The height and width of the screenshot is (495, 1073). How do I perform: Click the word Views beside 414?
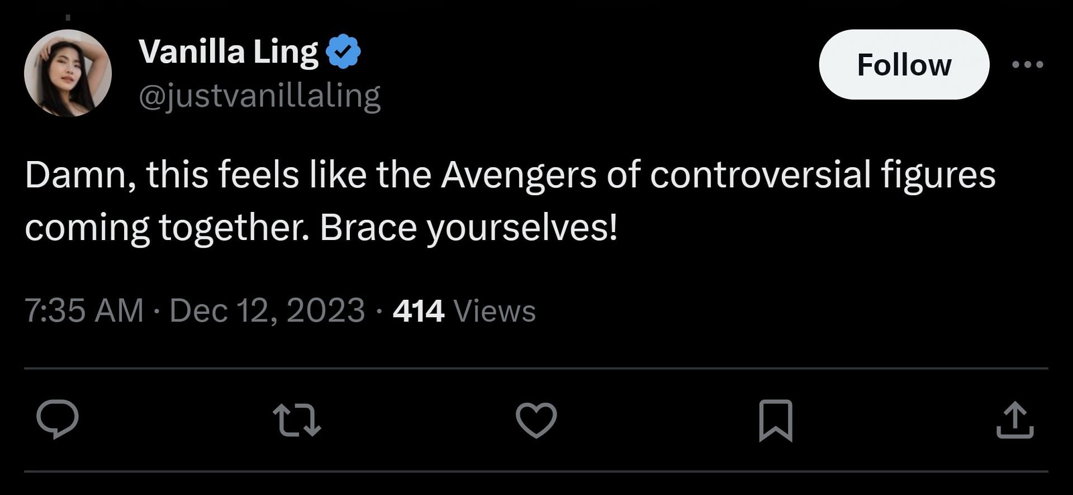(495, 310)
